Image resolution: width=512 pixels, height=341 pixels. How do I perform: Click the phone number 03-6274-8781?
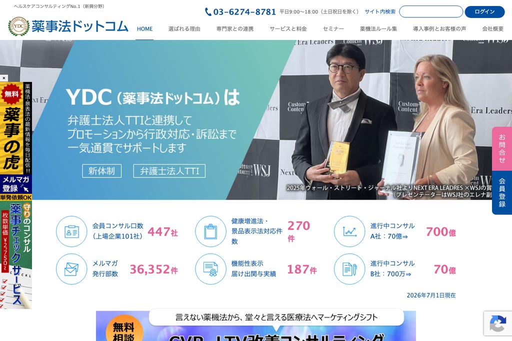point(244,12)
